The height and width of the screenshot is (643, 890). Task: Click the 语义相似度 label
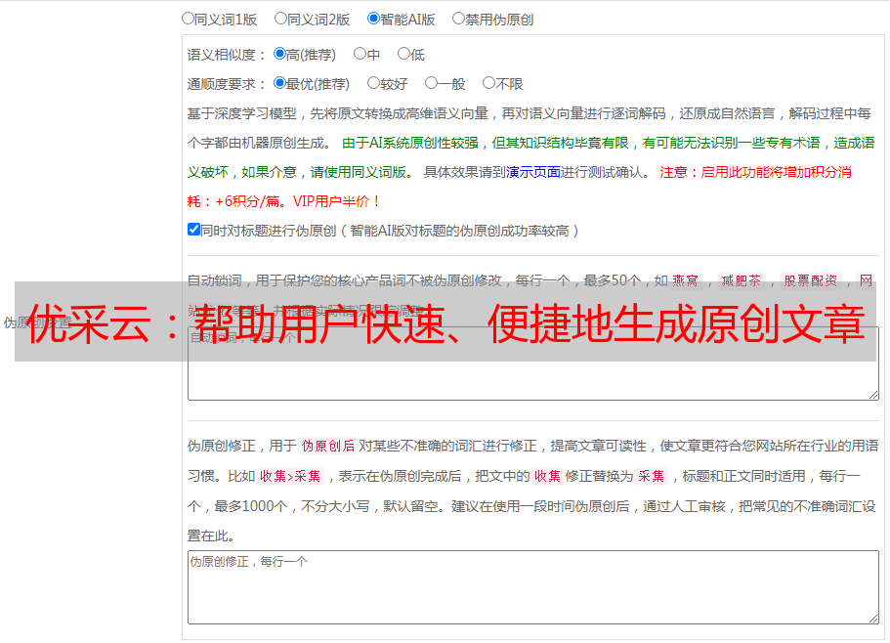pyautogui.click(x=226, y=55)
